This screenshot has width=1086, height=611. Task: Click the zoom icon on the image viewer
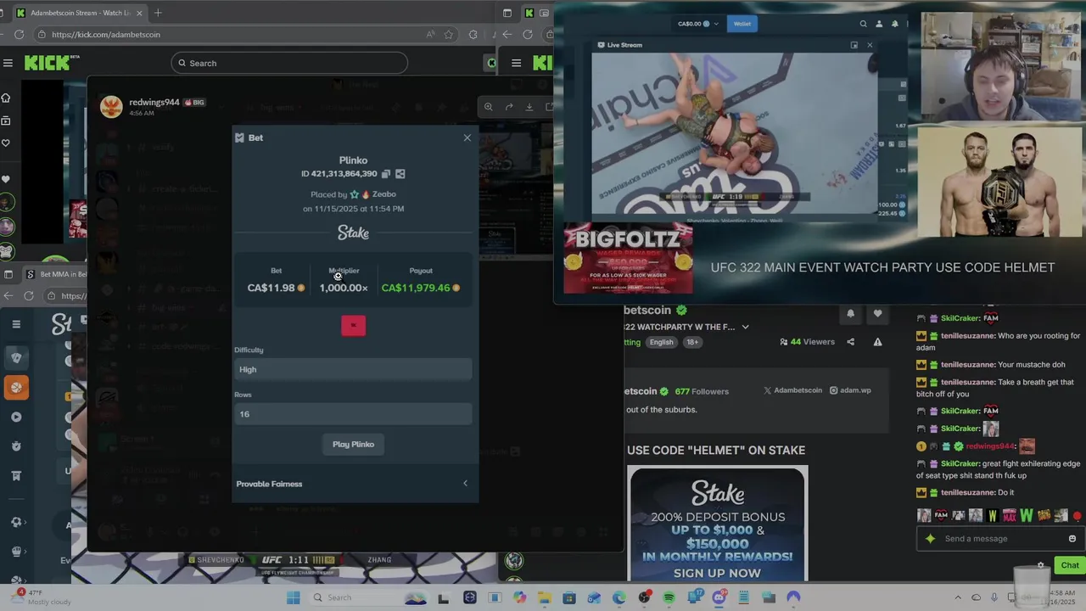coord(488,107)
